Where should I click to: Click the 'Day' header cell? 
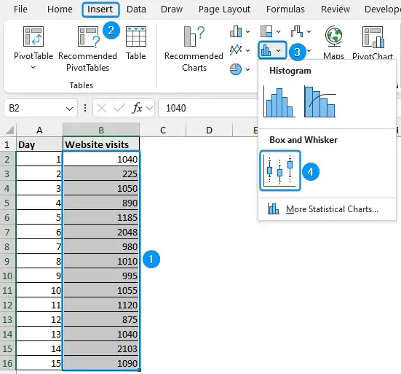(39, 144)
